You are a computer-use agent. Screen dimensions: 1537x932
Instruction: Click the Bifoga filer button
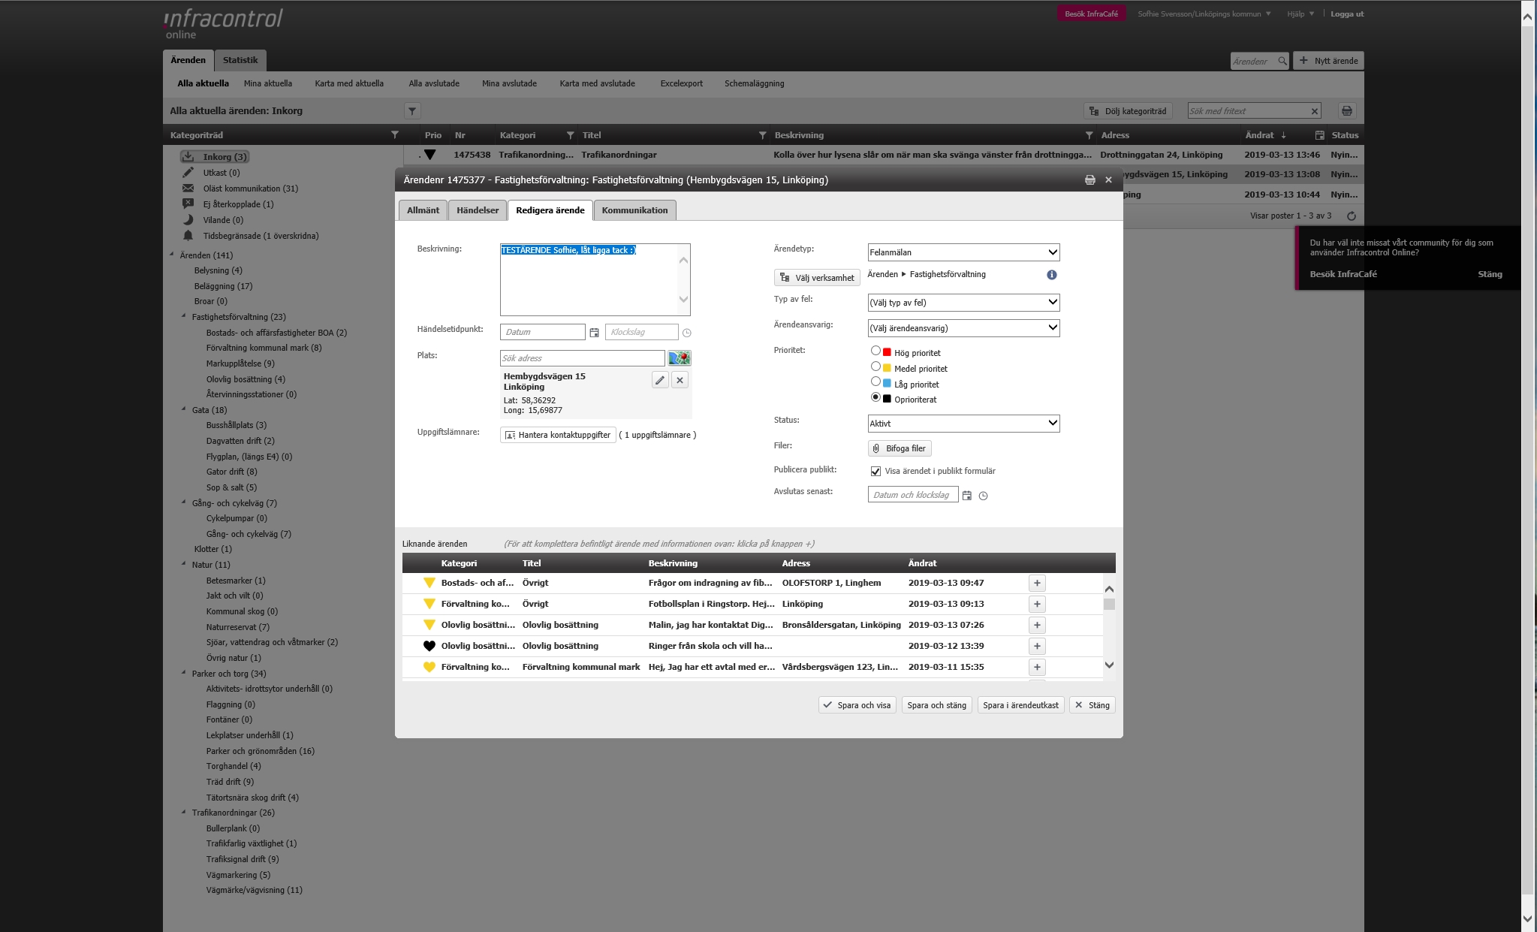coord(899,448)
